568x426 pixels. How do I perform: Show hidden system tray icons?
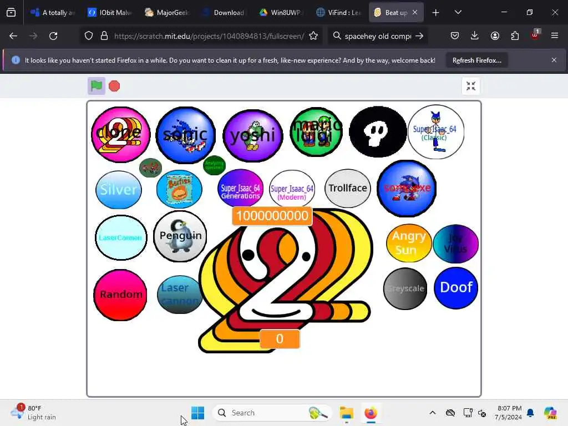coord(433,413)
